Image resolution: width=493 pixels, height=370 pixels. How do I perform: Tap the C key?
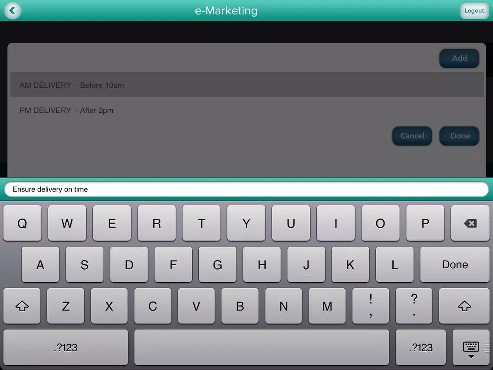[x=153, y=306]
